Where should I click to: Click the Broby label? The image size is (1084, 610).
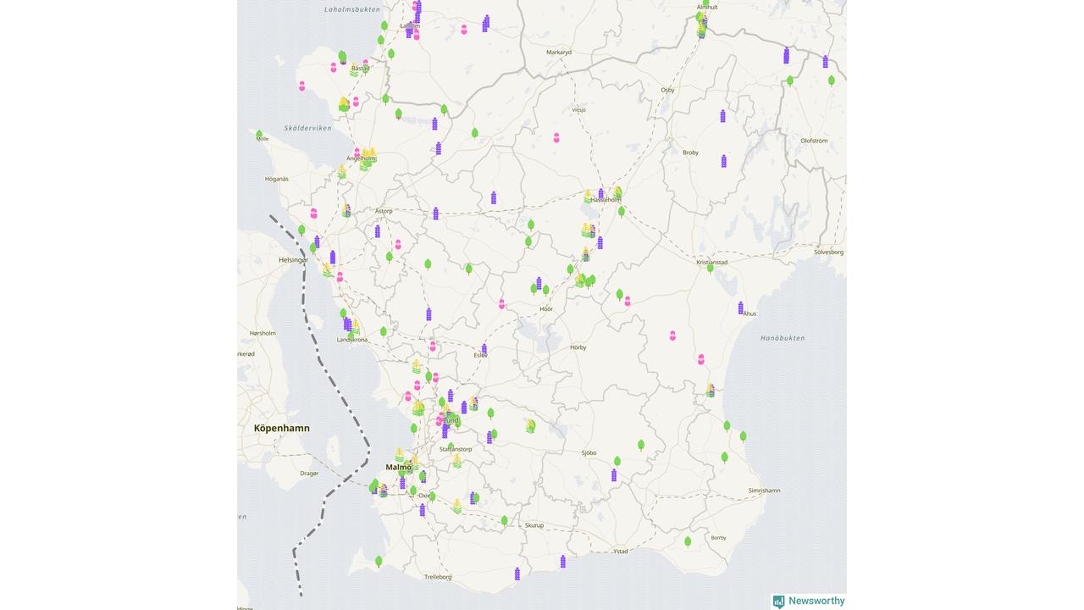[x=690, y=152]
